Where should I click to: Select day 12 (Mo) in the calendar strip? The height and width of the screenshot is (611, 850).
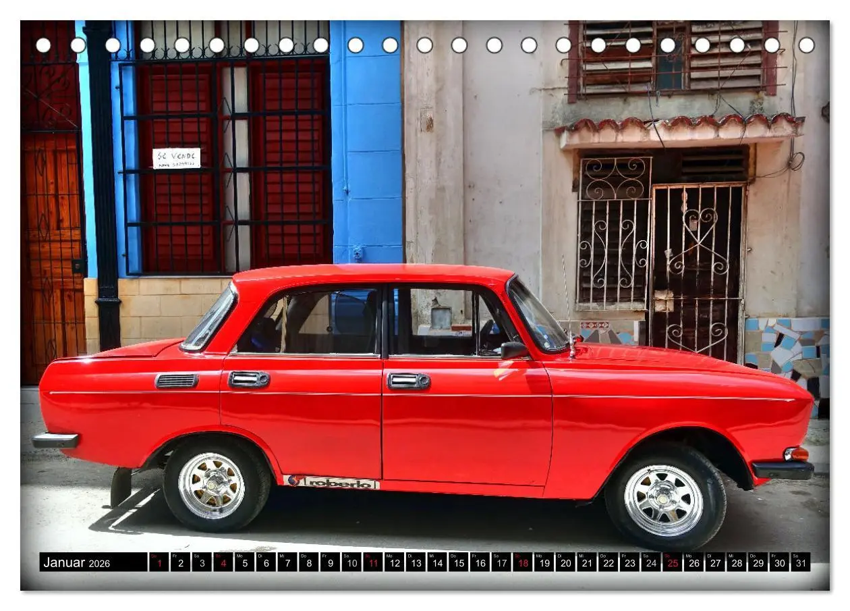(394, 562)
